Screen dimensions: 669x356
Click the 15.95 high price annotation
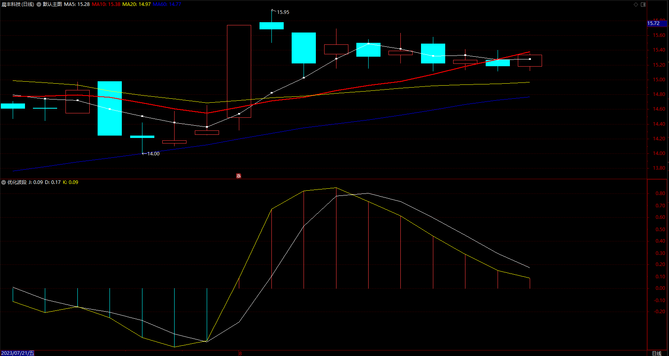point(283,12)
